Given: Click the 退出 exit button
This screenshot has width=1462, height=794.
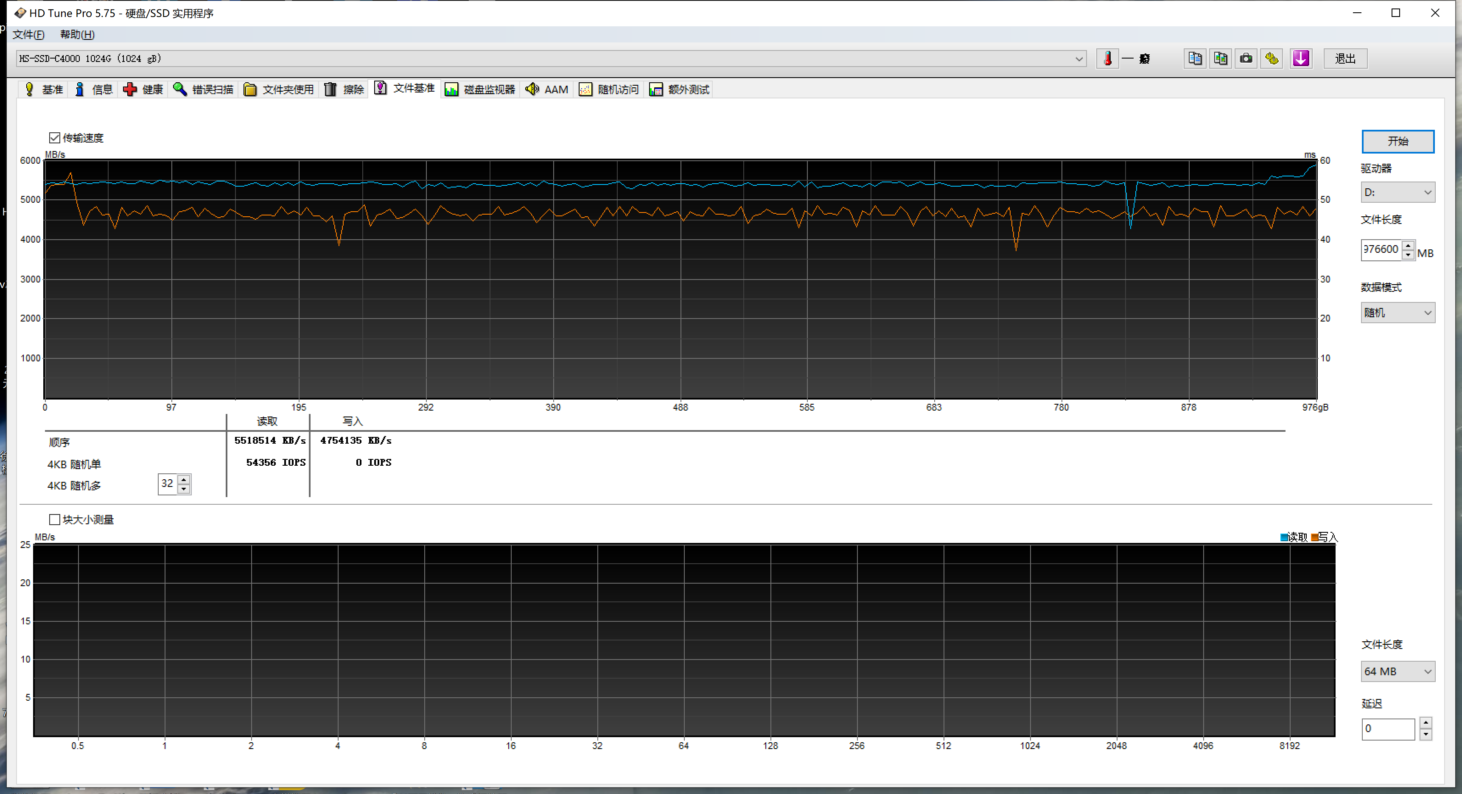Looking at the screenshot, I should coord(1345,59).
